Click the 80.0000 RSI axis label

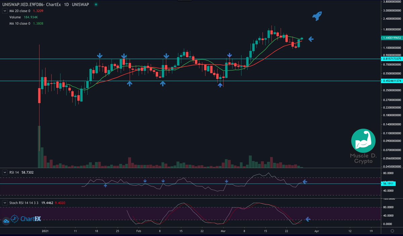(x=389, y=173)
